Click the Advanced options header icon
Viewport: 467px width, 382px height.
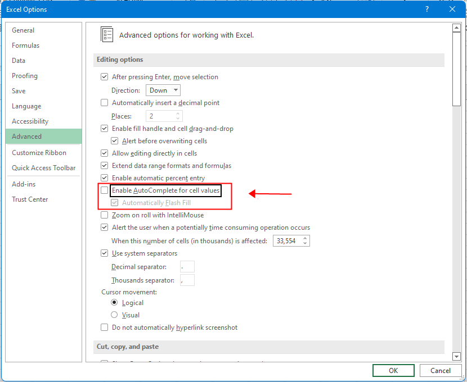point(106,34)
